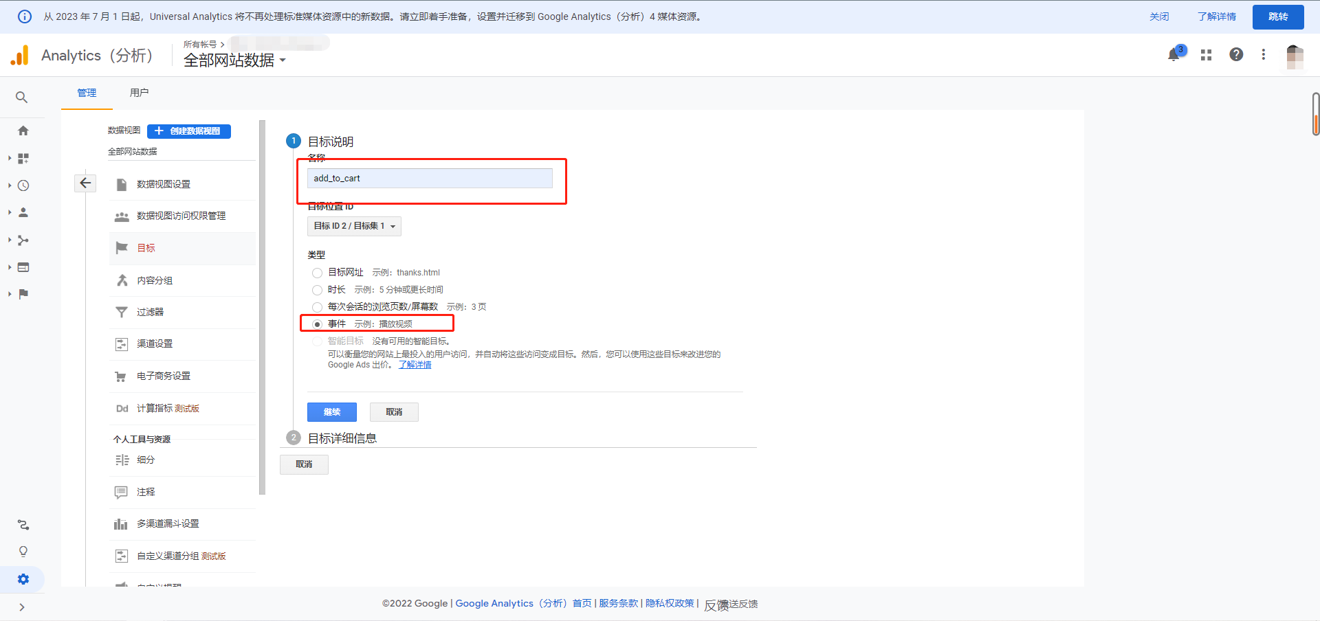Open 电子商务设置 item

[x=164, y=376]
